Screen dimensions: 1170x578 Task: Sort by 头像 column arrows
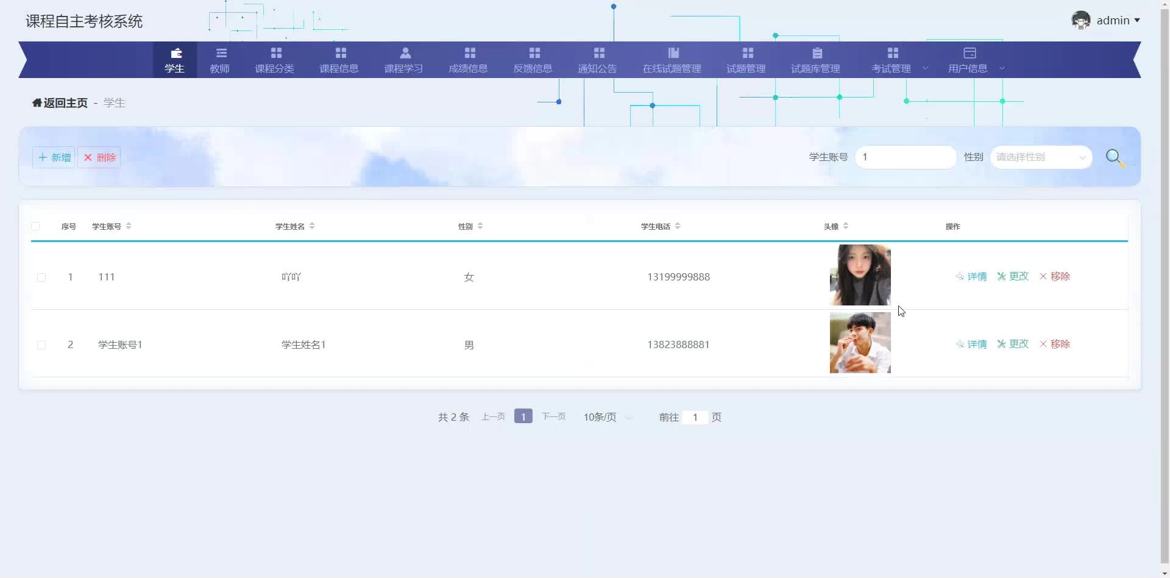846,226
